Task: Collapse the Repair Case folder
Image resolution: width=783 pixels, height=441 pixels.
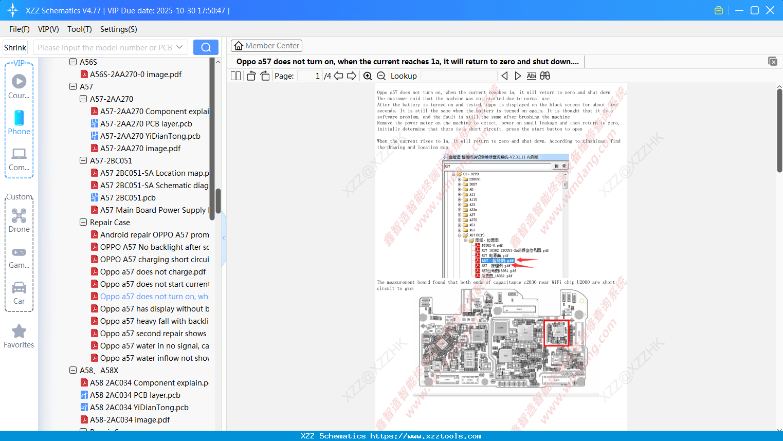Action: pyautogui.click(x=83, y=222)
